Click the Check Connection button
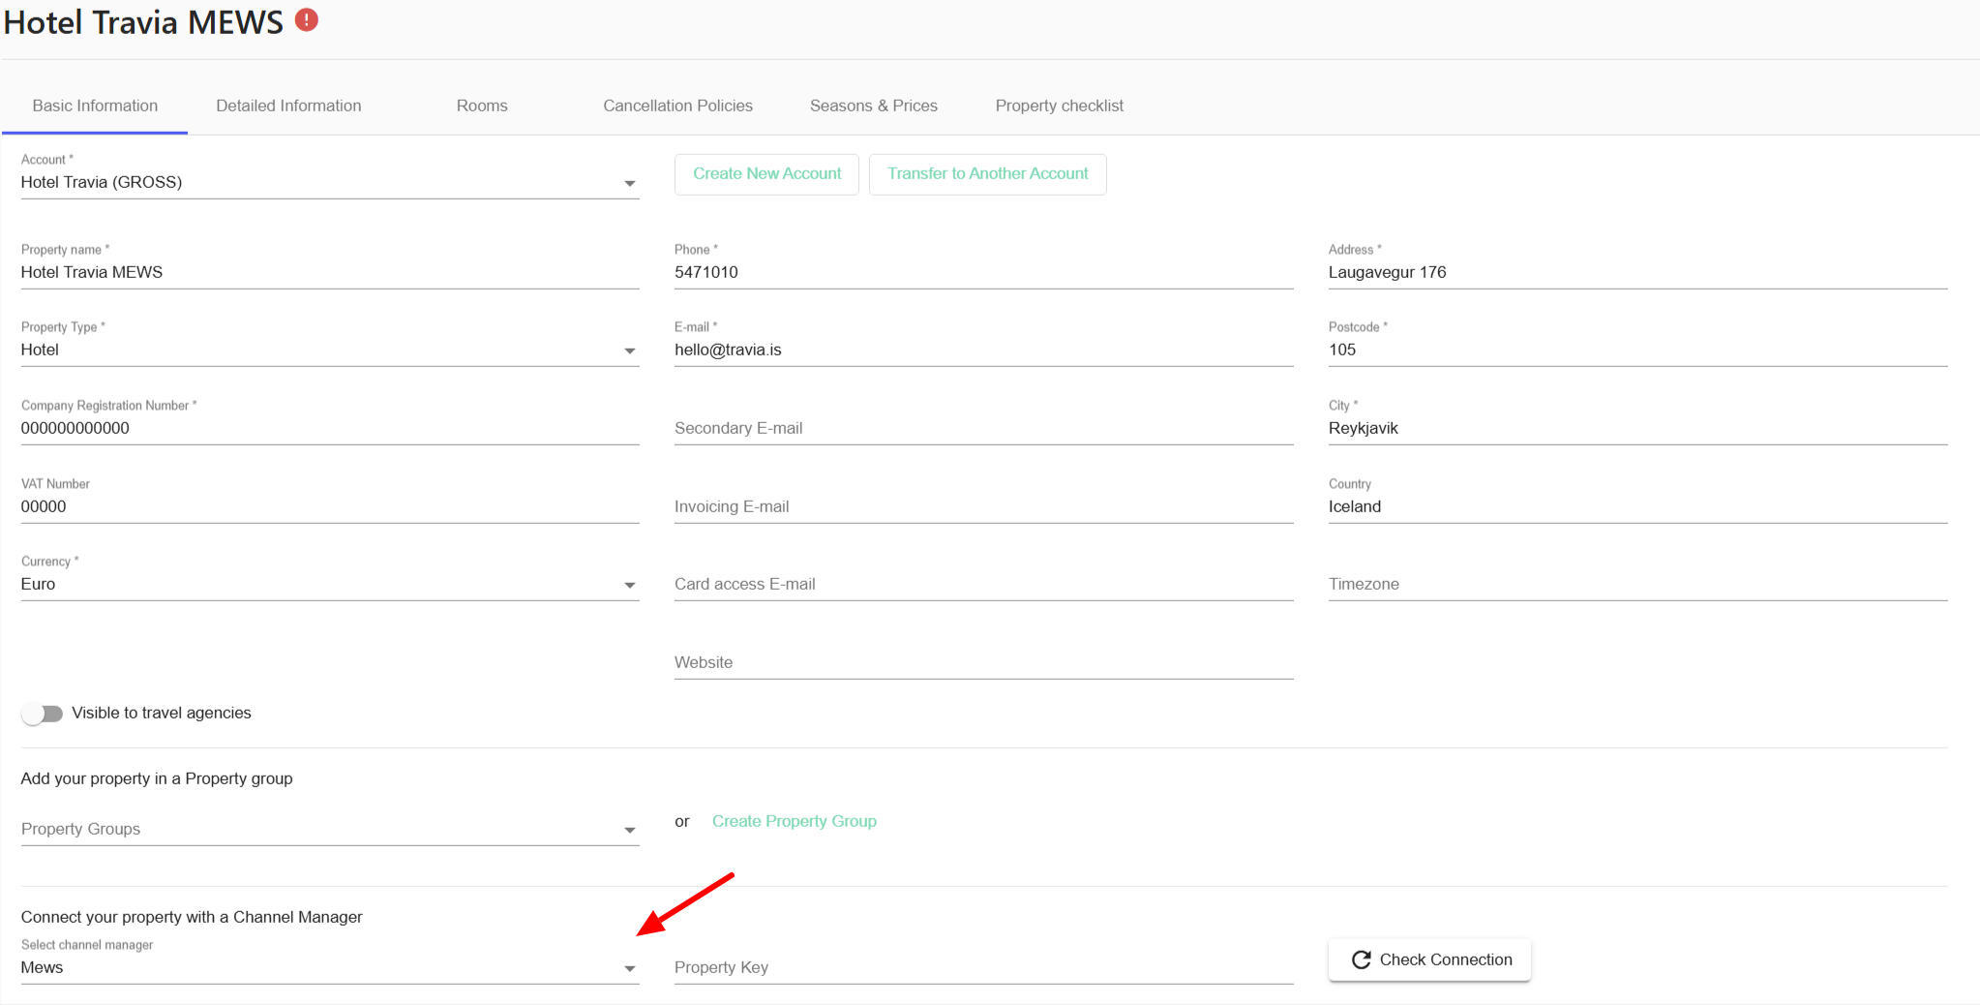The height and width of the screenshot is (1005, 1980). [1430, 959]
